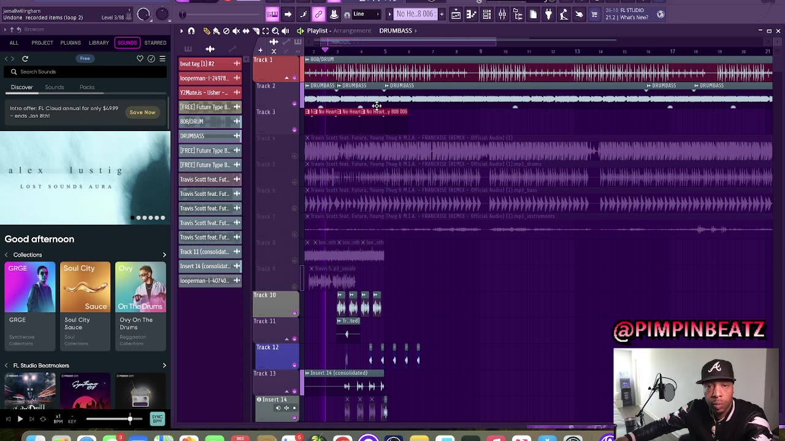
Task: Select the Select tool in playlist toolbar
Action: [x=266, y=31]
